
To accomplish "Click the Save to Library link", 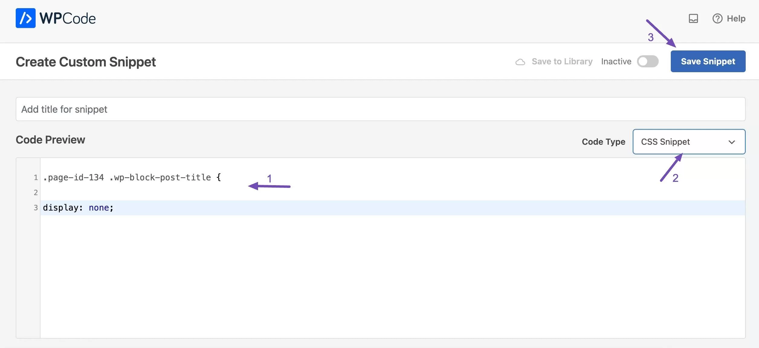I will click(x=562, y=61).
